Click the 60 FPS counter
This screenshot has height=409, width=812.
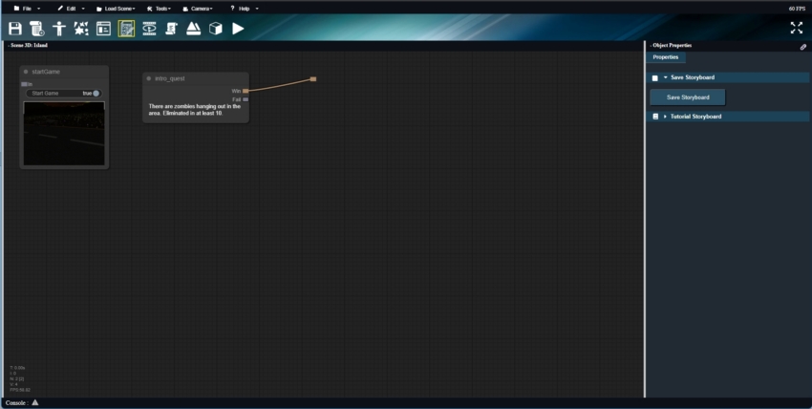coord(797,9)
